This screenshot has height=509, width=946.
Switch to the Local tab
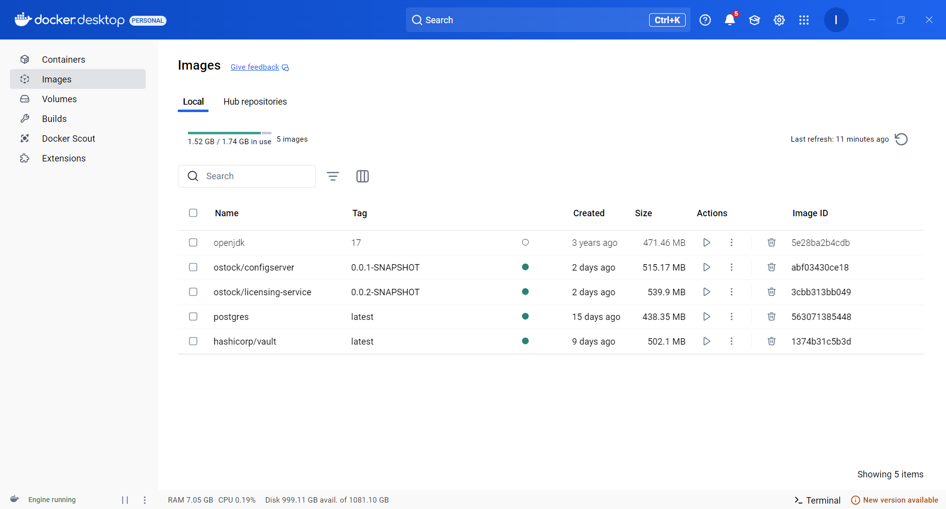tap(193, 102)
